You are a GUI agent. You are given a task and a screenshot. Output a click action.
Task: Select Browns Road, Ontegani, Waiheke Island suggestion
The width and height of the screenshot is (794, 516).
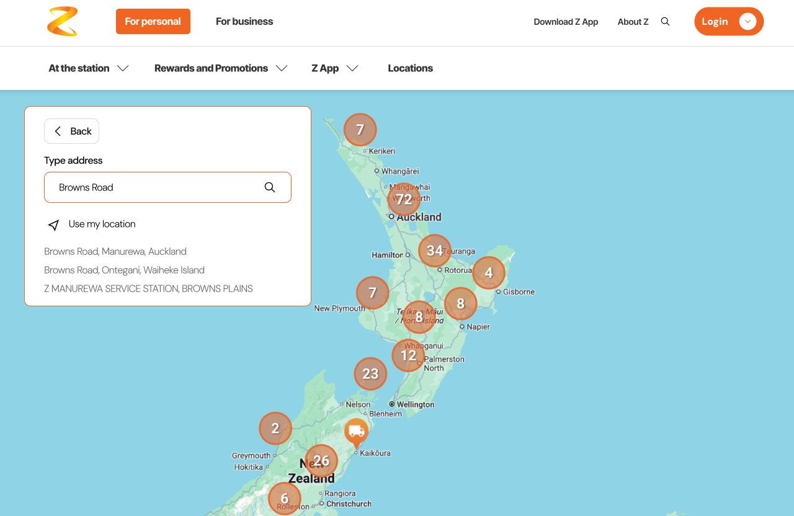pos(124,270)
